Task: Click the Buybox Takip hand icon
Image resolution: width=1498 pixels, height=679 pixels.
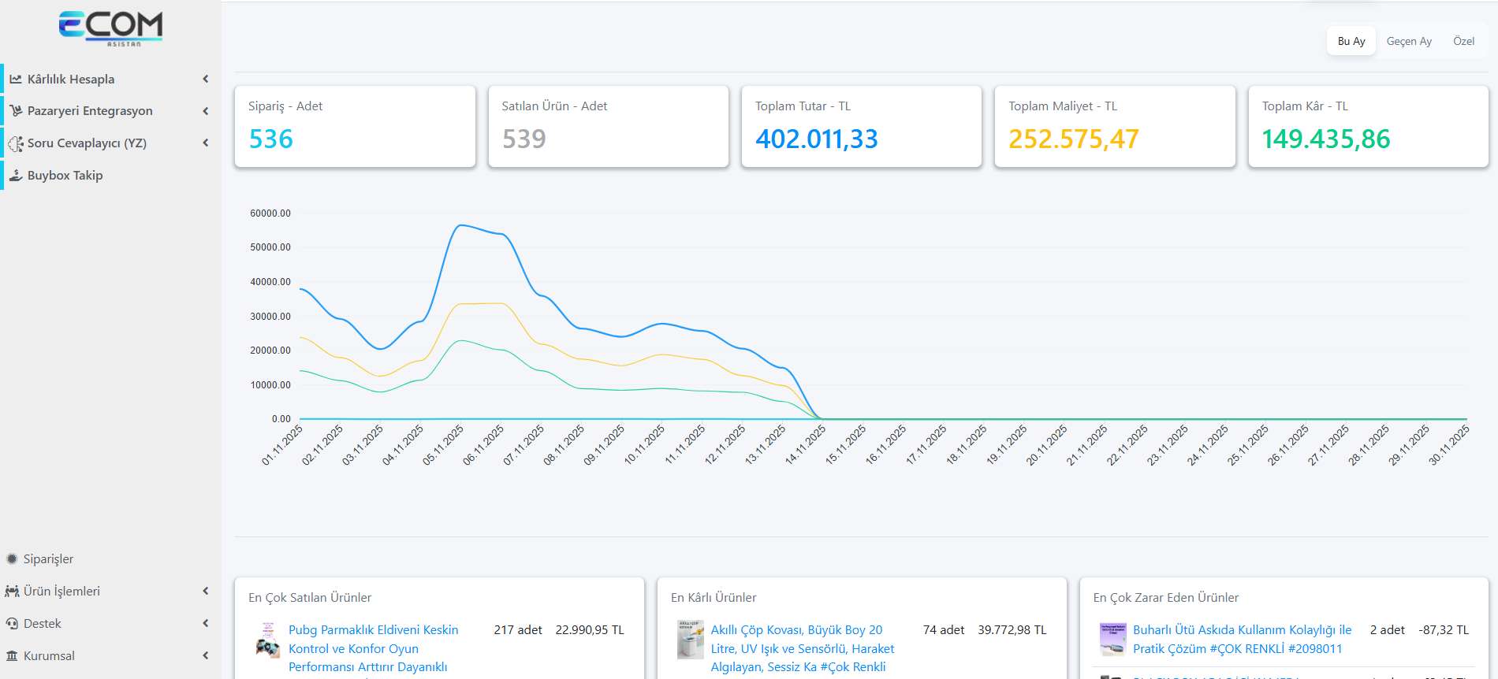Action: (x=16, y=176)
